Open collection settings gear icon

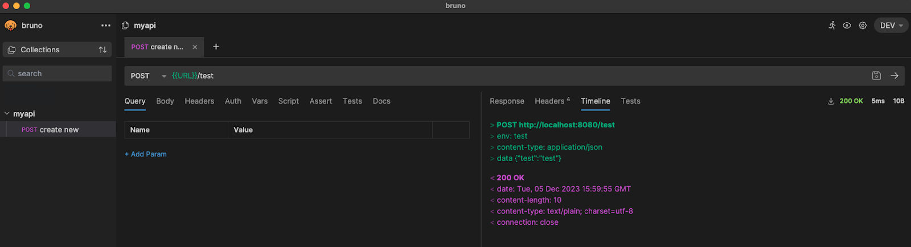pyautogui.click(x=863, y=26)
